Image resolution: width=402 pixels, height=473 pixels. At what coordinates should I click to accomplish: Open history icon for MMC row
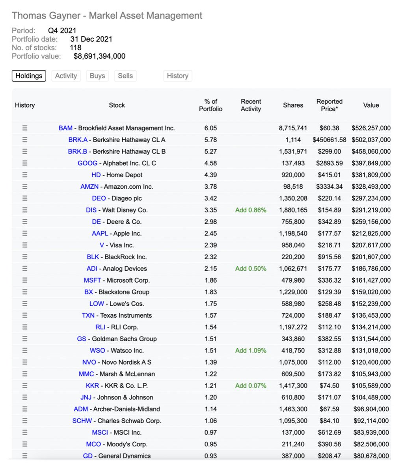click(x=25, y=374)
